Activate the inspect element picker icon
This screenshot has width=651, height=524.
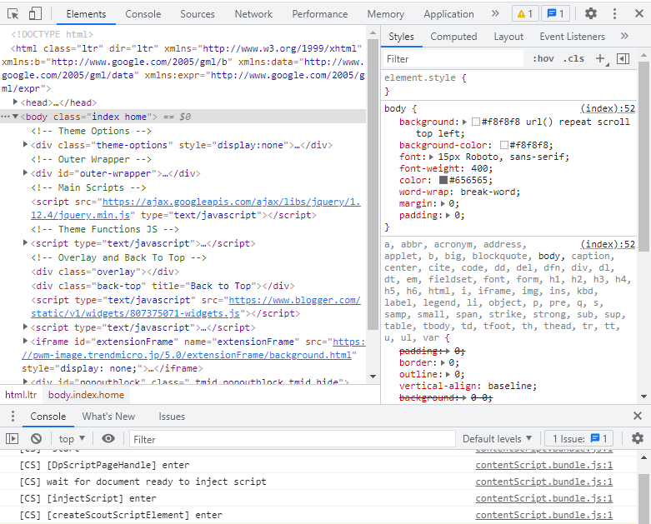pyautogui.click(x=13, y=13)
